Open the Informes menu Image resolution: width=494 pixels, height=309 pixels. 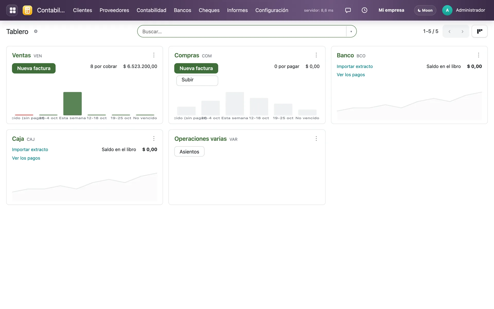tap(237, 10)
